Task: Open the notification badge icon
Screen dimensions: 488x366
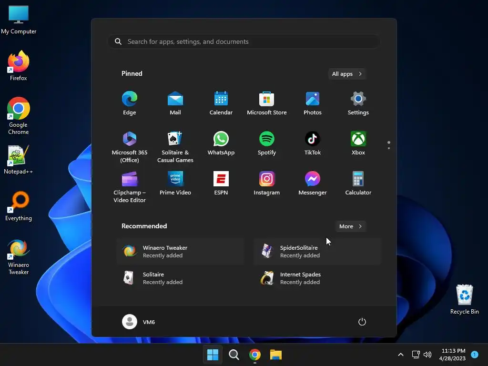Action: pos(475,355)
